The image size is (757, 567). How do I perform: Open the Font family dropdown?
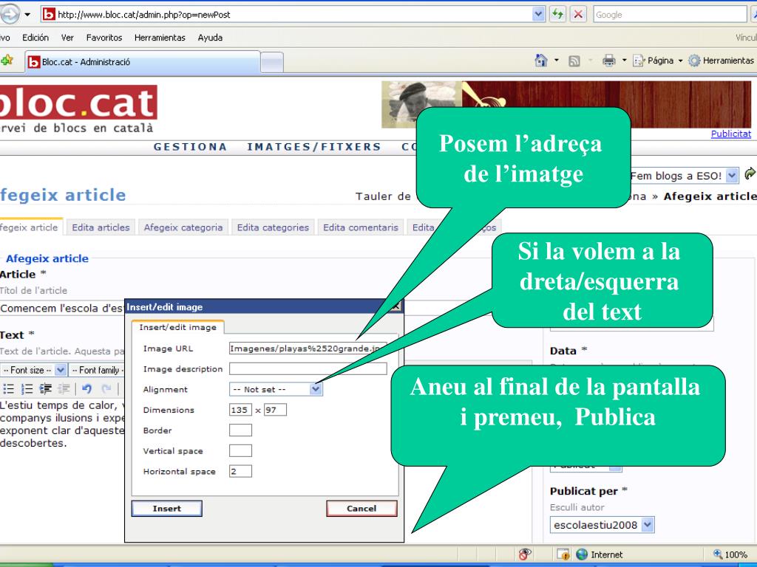point(97,371)
